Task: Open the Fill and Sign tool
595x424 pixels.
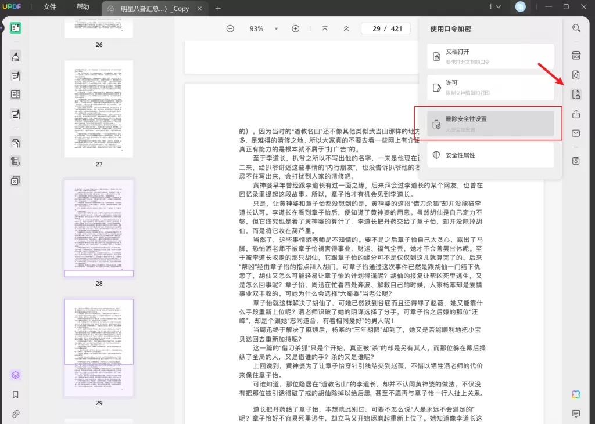Action: pos(16,114)
